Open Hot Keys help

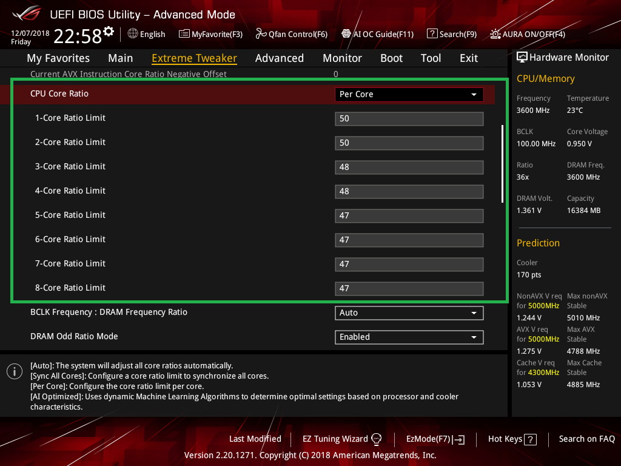[x=512, y=439]
